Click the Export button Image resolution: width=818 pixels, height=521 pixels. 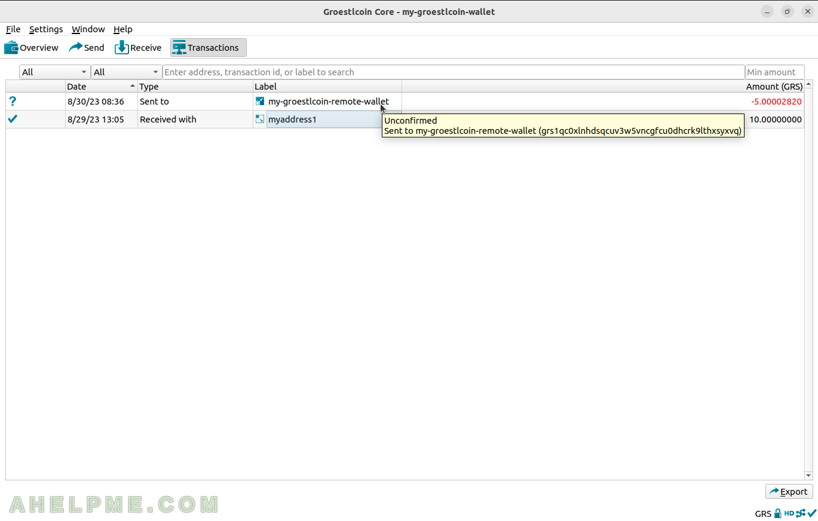789,492
